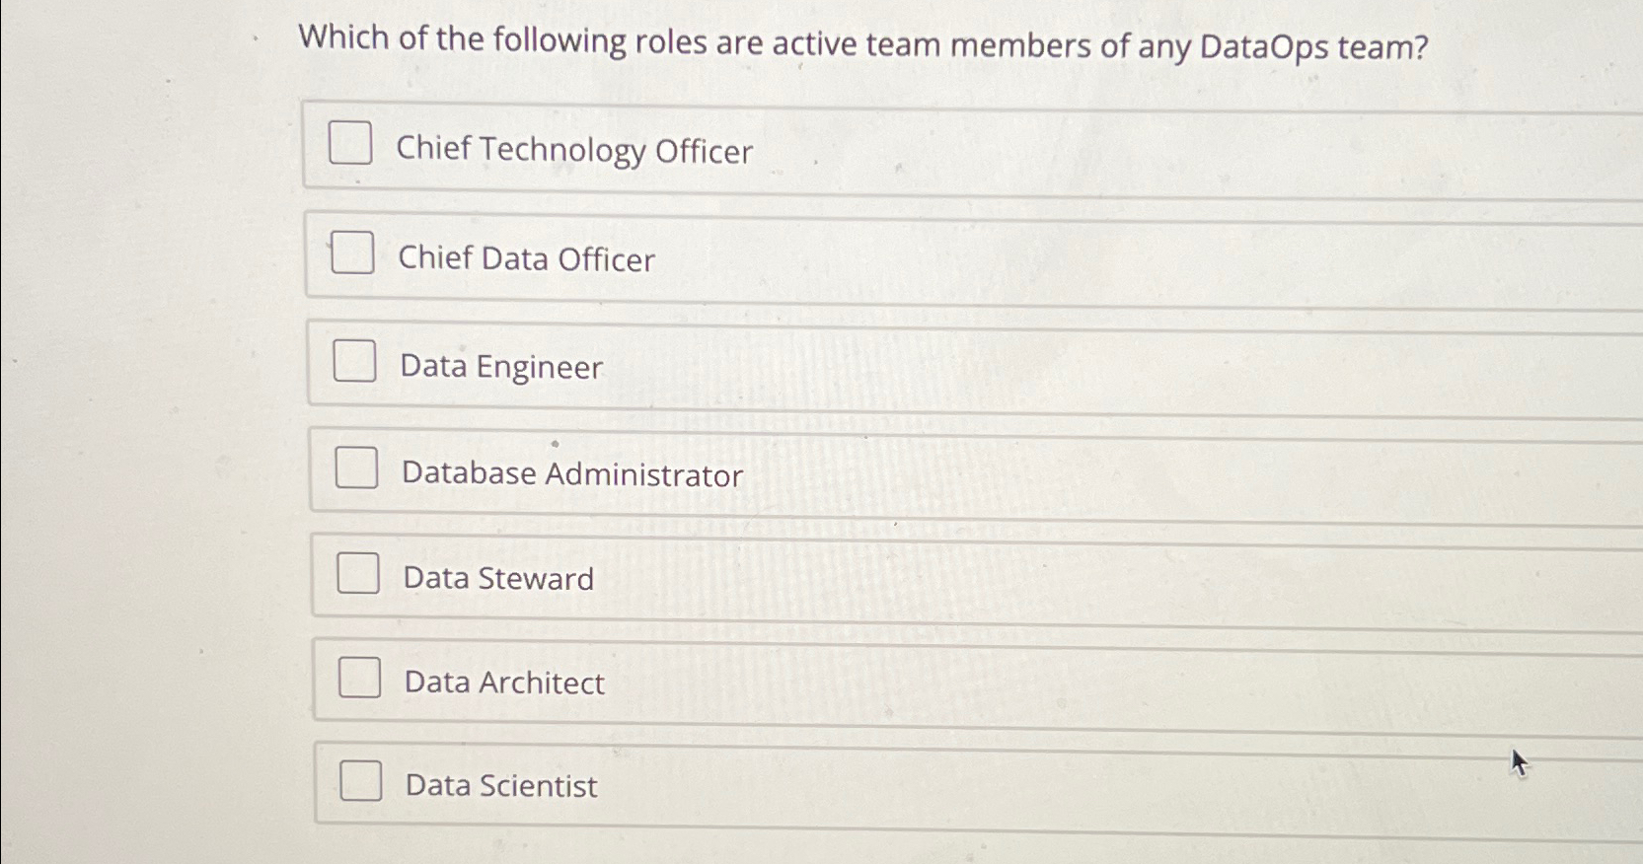Check the Chief Technology Officer checkbox
Image resolution: width=1643 pixels, height=864 pixels.
click(x=350, y=144)
